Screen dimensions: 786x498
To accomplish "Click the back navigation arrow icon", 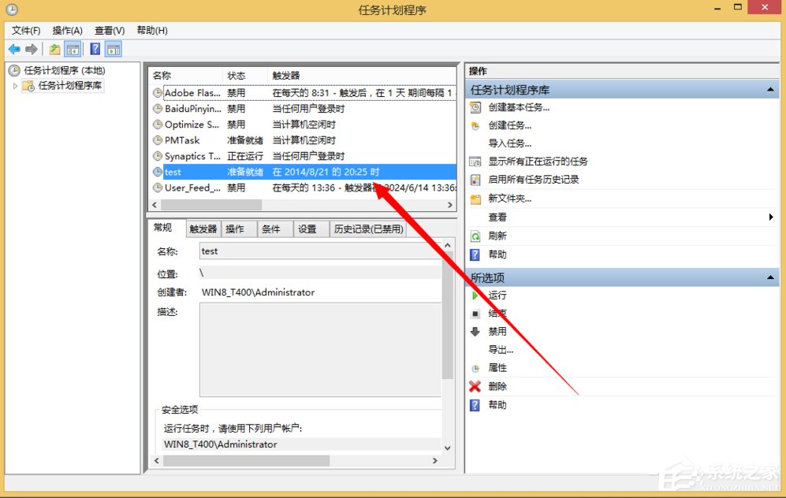I will (x=13, y=49).
